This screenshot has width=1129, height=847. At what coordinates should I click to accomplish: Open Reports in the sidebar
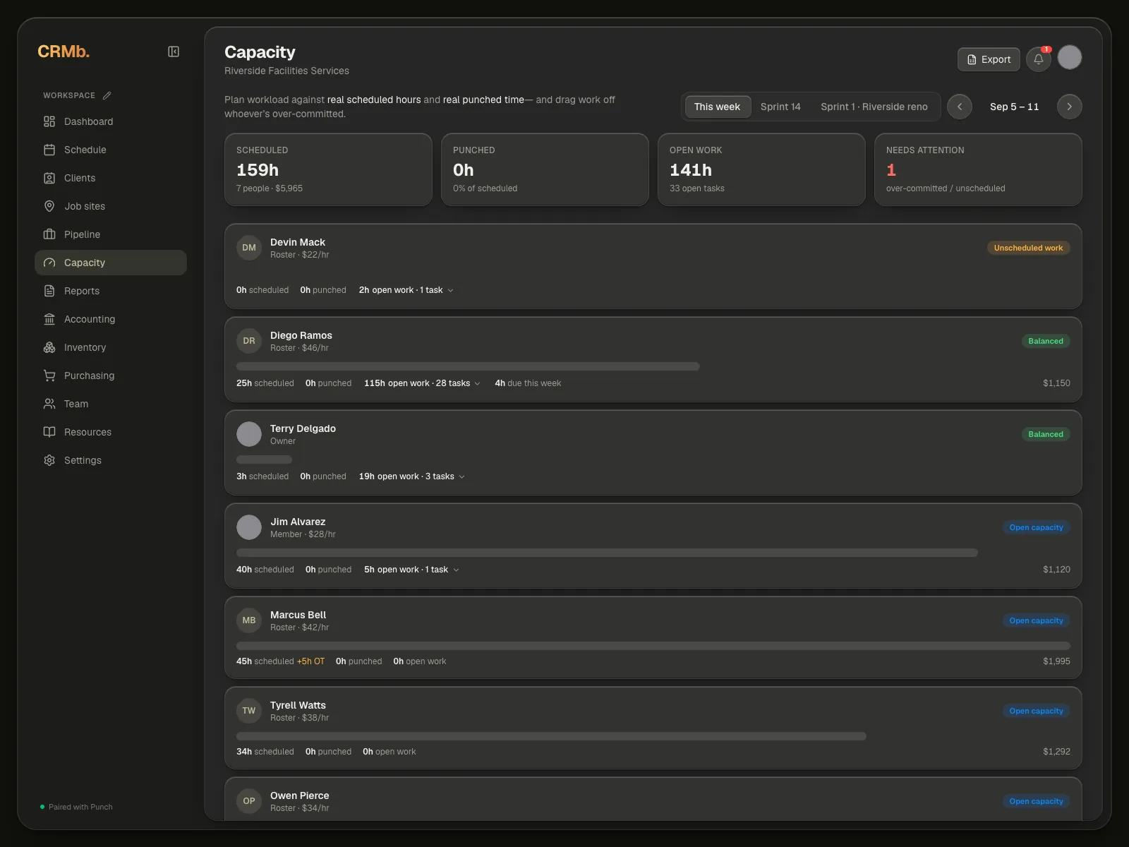[x=111, y=291]
